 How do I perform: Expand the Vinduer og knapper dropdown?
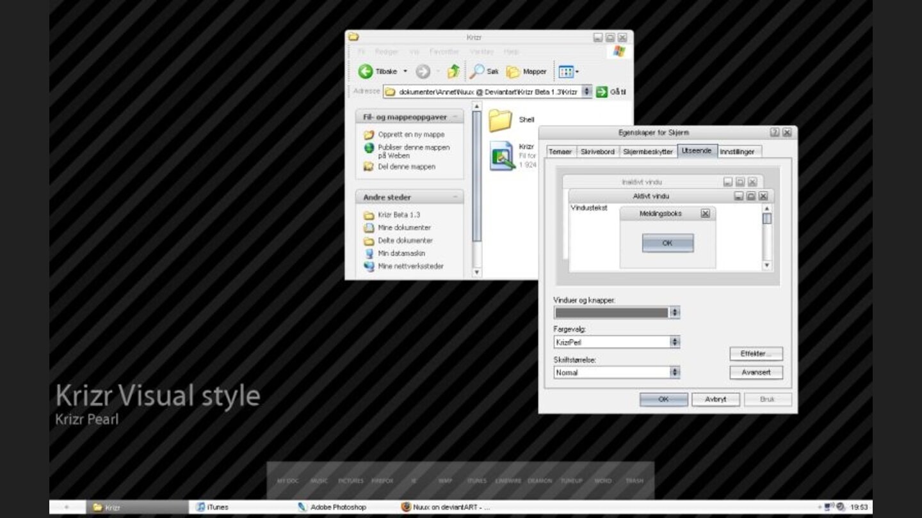point(674,313)
